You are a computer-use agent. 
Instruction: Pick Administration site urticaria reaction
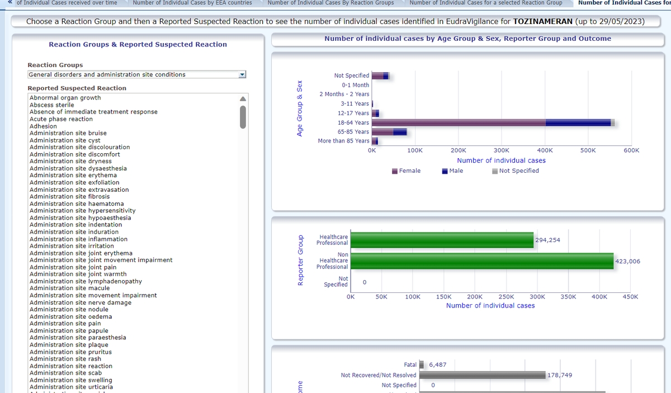tap(71, 387)
